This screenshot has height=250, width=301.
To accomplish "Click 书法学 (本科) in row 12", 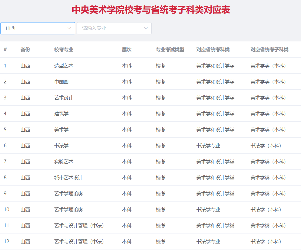I will pyautogui.click(x=266, y=241).
